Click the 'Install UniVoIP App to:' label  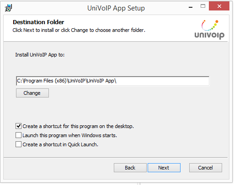pyautogui.click(x=40, y=55)
